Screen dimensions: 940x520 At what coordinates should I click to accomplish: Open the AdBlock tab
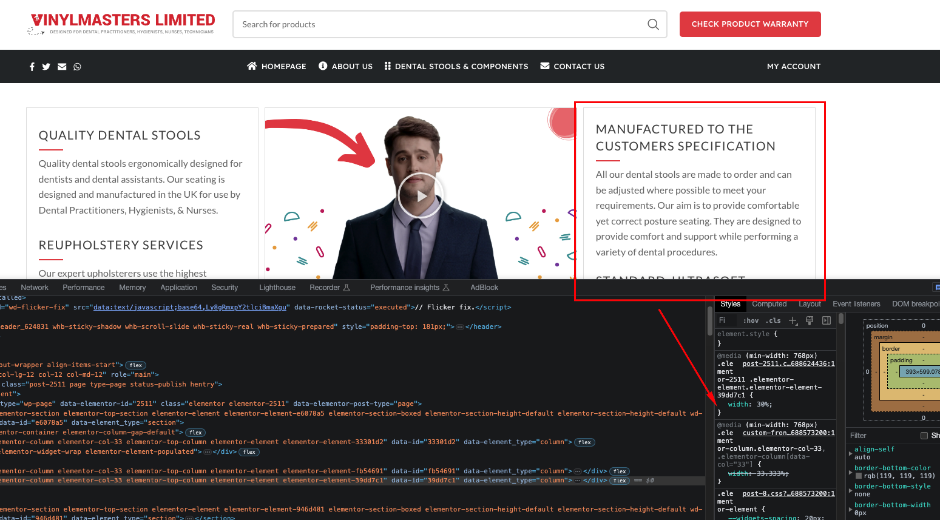(x=484, y=288)
